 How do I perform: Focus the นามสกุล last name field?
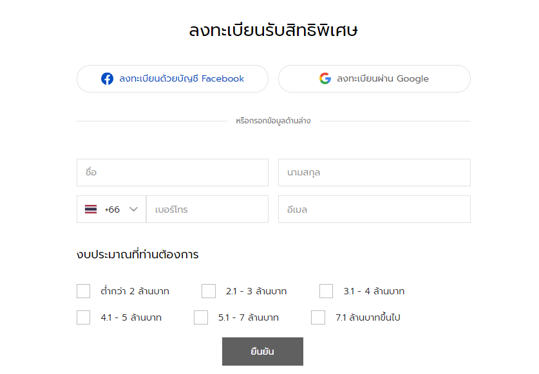pyautogui.click(x=374, y=173)
